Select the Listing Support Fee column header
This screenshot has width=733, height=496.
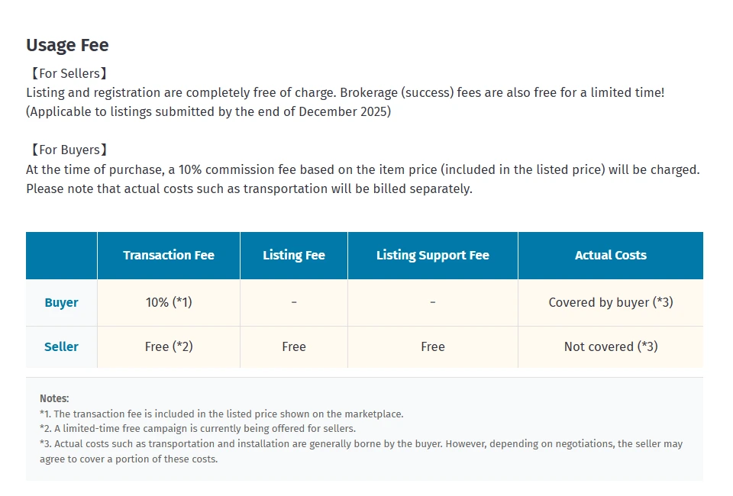(x=432, y=256)
